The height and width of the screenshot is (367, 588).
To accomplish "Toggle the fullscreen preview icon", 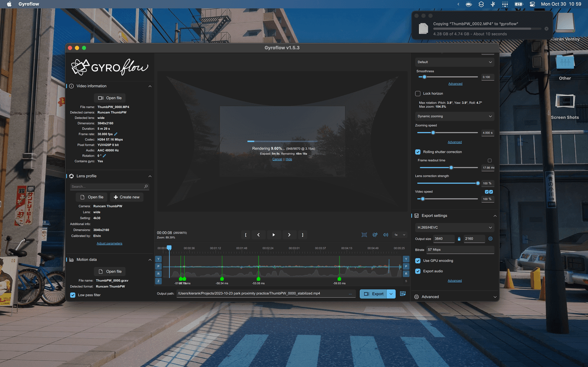I will tap(364, 235).
